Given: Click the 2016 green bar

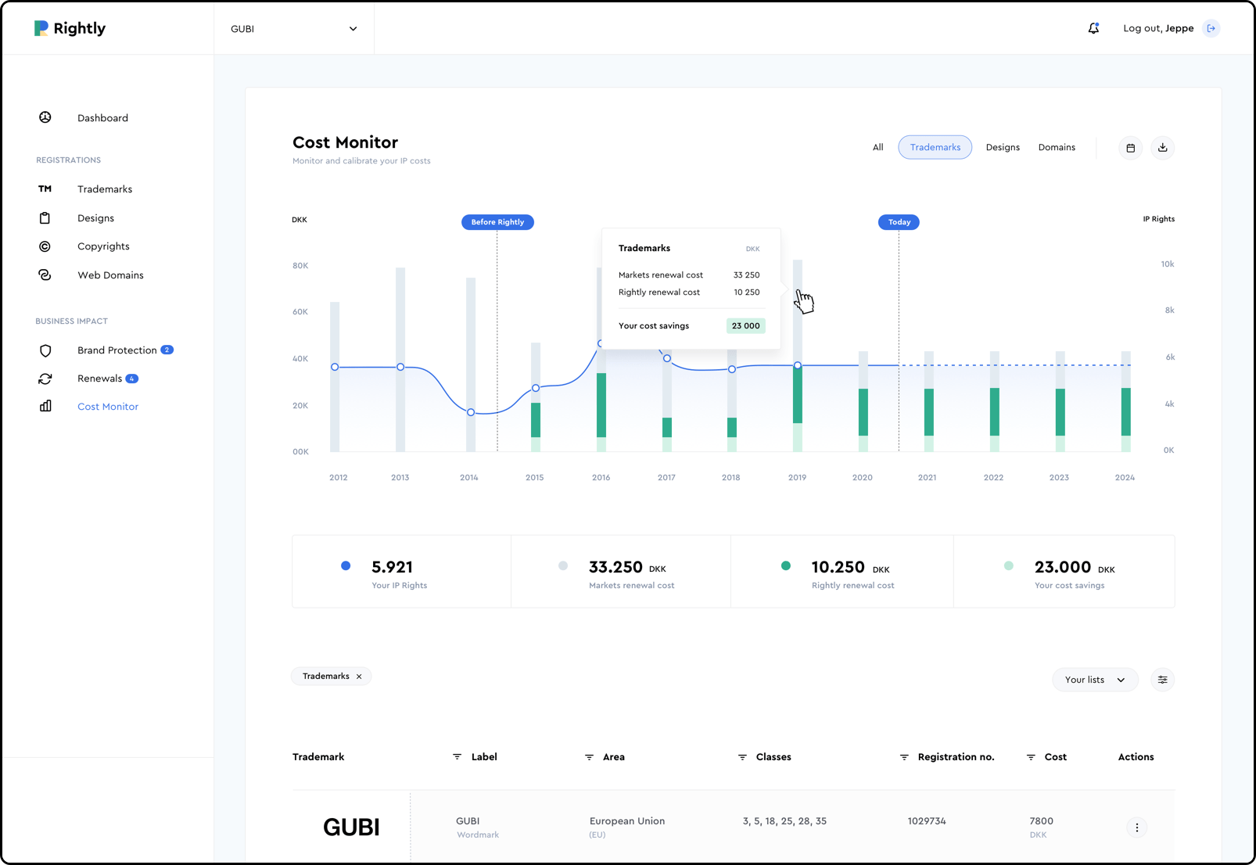Looking at the screenshot, I should pos(601,405).
